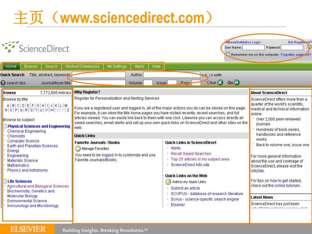Viewport: 312px width, 234px height.
Task: Click the Add to my Quick Links icon
Action: coord(168,182)
